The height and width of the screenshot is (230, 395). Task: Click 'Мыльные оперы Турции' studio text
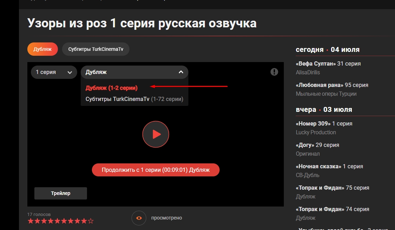point(326,94)
